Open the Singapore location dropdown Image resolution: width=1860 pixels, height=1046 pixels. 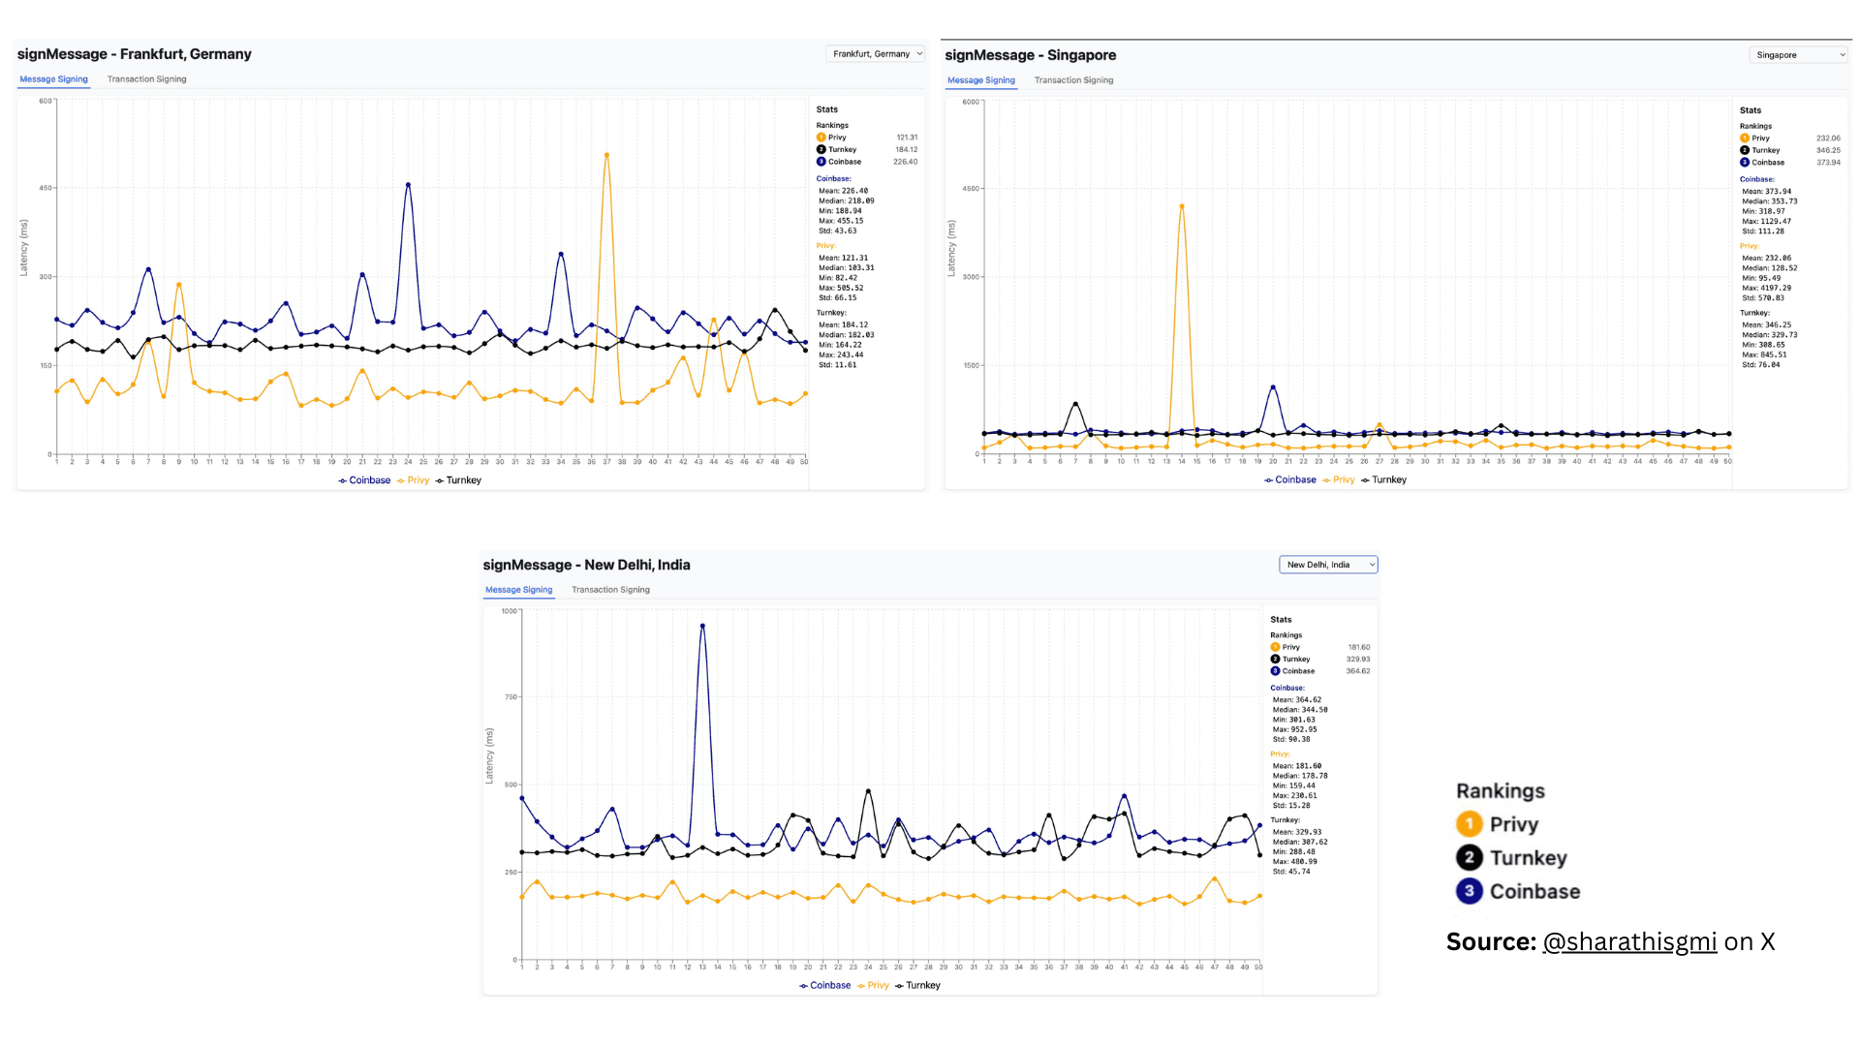[1800, 55]
